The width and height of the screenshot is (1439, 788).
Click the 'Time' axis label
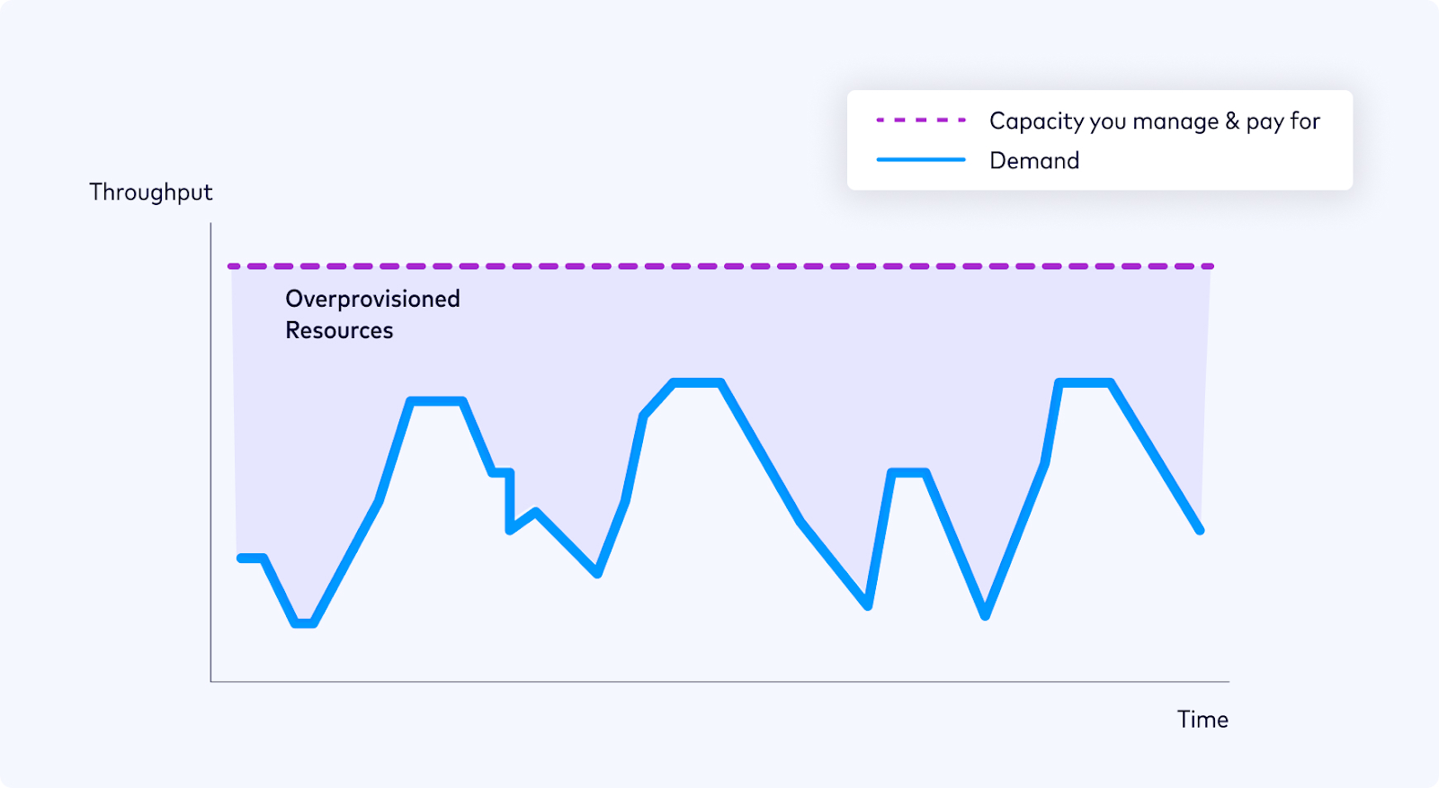click(x=1202, y=720)
